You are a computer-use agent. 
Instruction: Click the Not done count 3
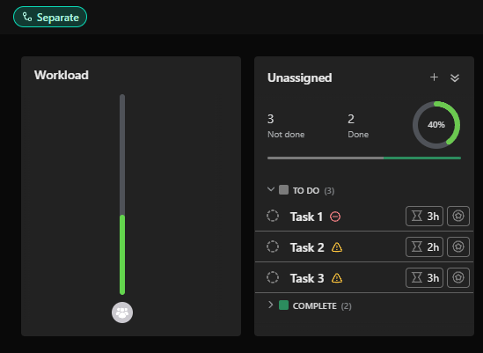(270, 119)
